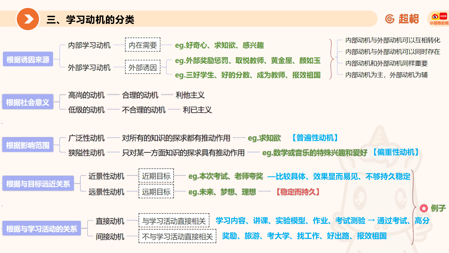Expand the 根据与学习活动的关系 branch node
The image size is (449, 253).
(42, 228)
